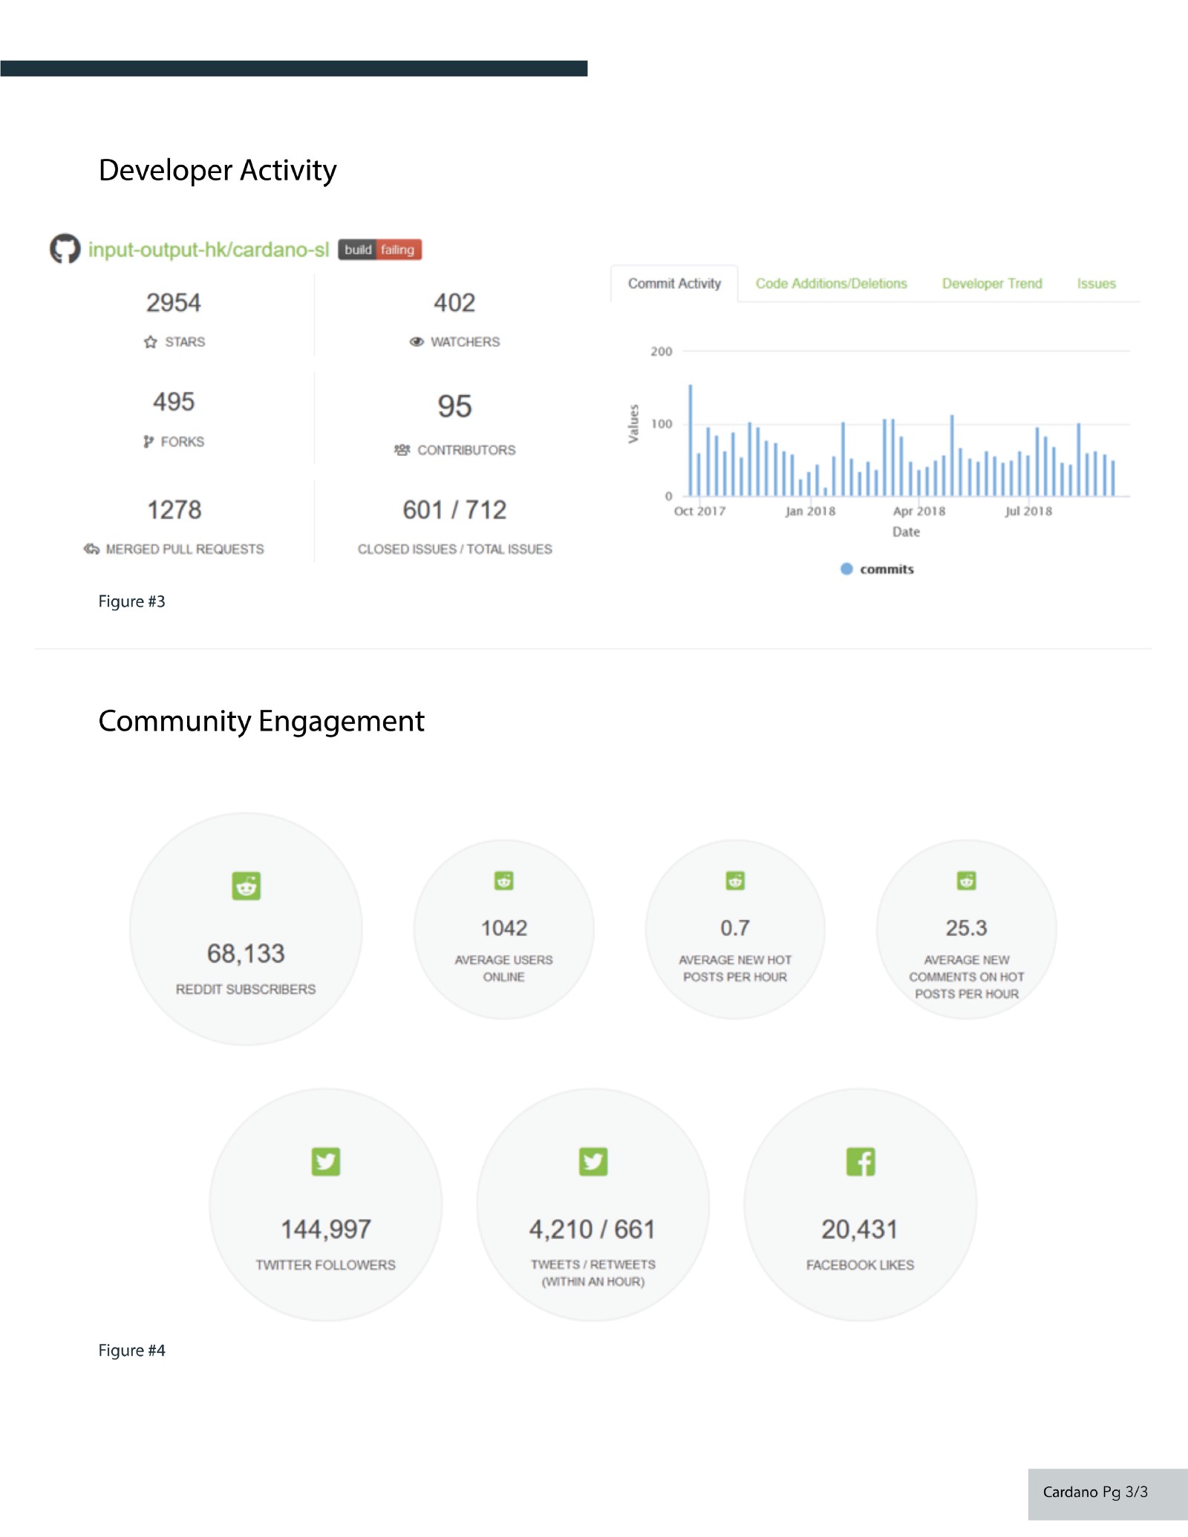
Task: Click the eye icon beside WATCHERS
Action: coord(417,342)
